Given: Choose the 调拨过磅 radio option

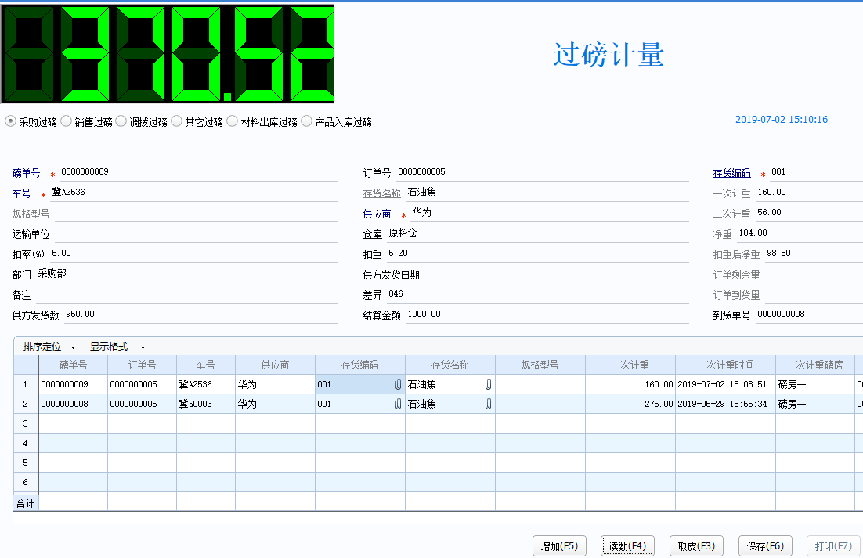Looking at the screenshot, I should coord(121,121).
